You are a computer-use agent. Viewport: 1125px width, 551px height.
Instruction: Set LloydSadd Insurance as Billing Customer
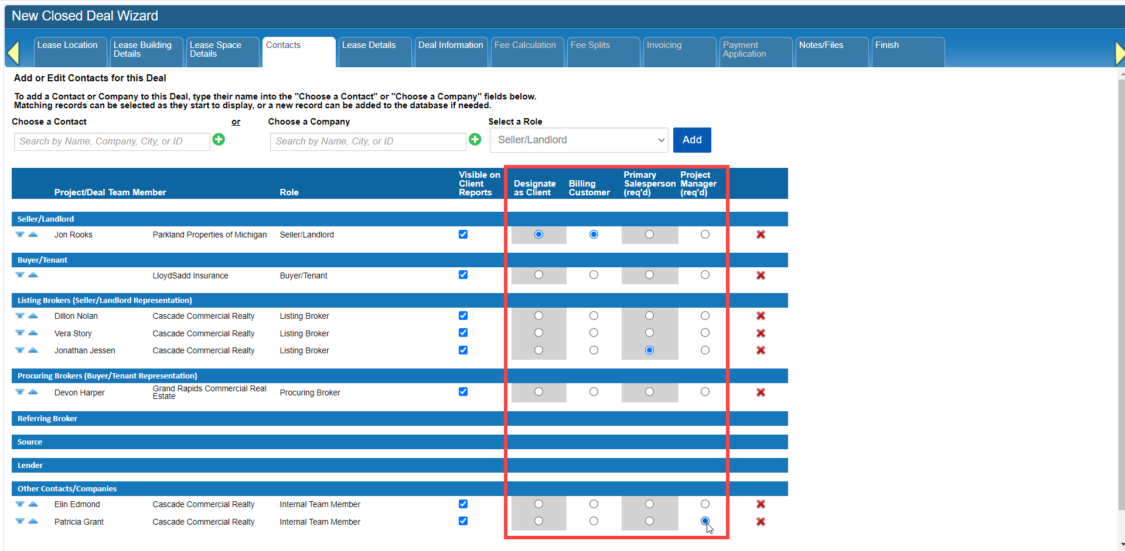pyautogui.click(x=594, y=275)
